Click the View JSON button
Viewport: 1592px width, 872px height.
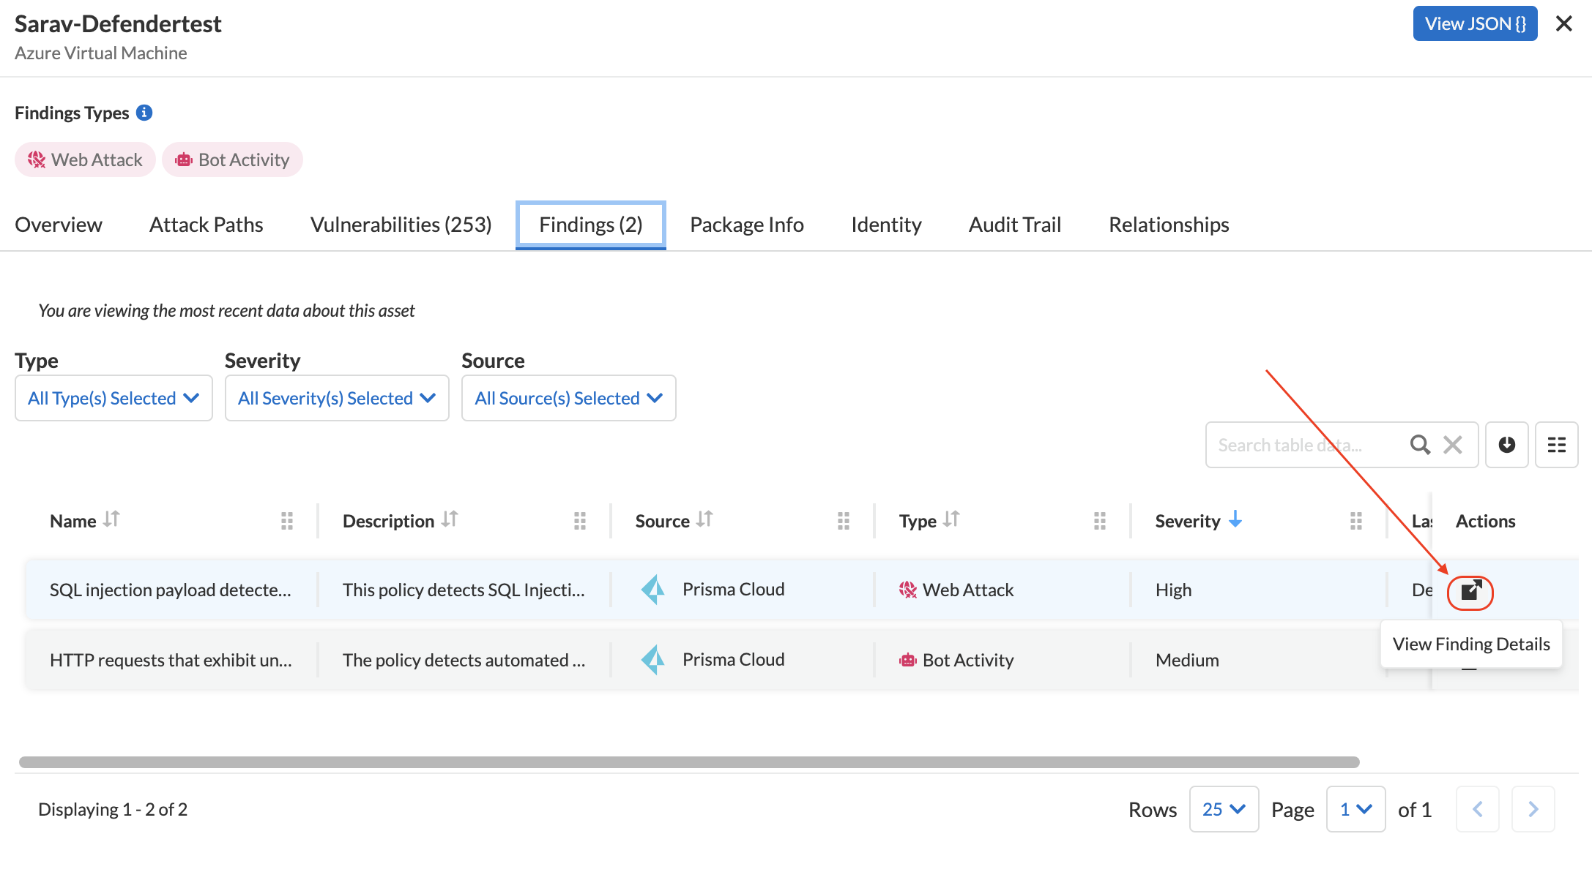tap(1474, 24)
